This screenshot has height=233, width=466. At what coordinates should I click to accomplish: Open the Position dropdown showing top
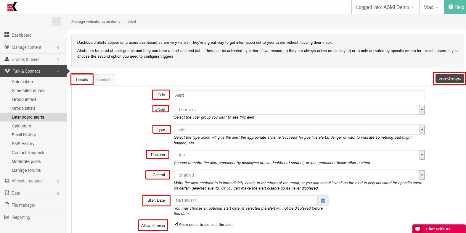pyautogui.click(x=299, y=155)
